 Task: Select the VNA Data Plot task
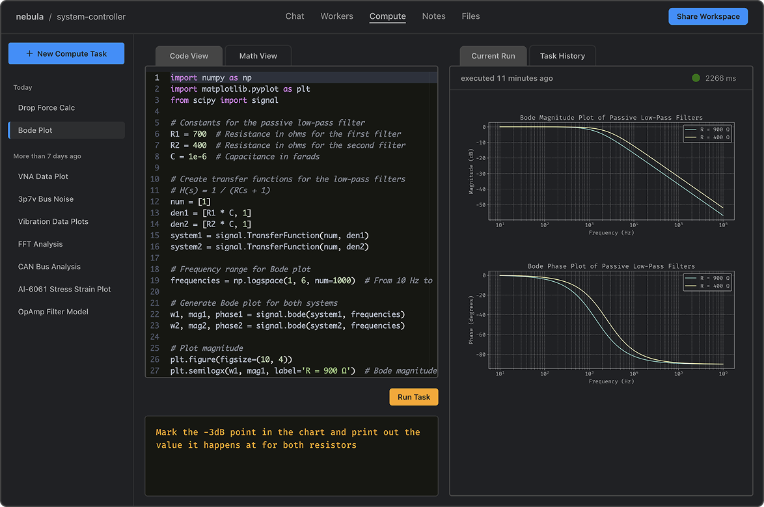click(43, 176)
